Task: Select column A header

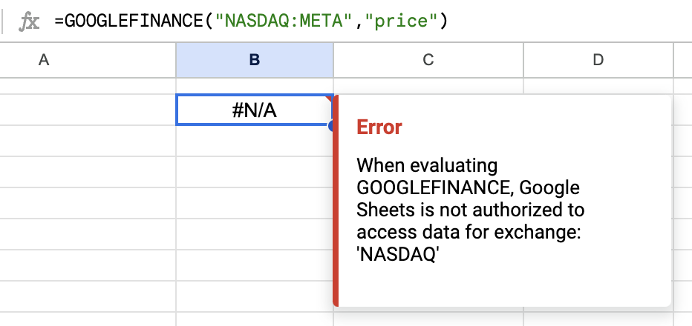Action: pos(43,60)
